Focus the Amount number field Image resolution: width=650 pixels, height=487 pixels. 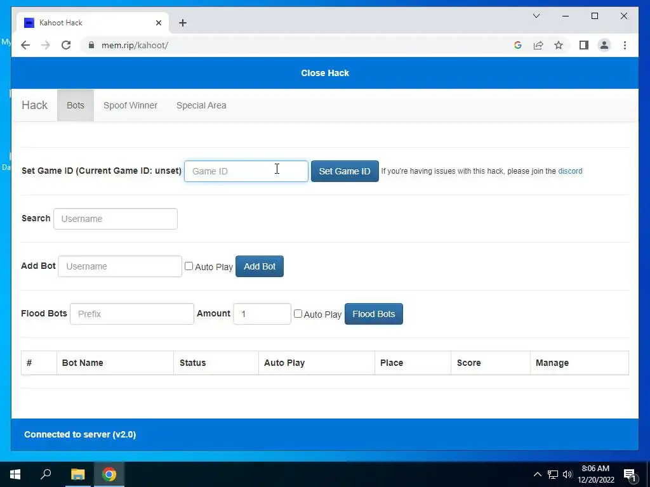[262, 314]
